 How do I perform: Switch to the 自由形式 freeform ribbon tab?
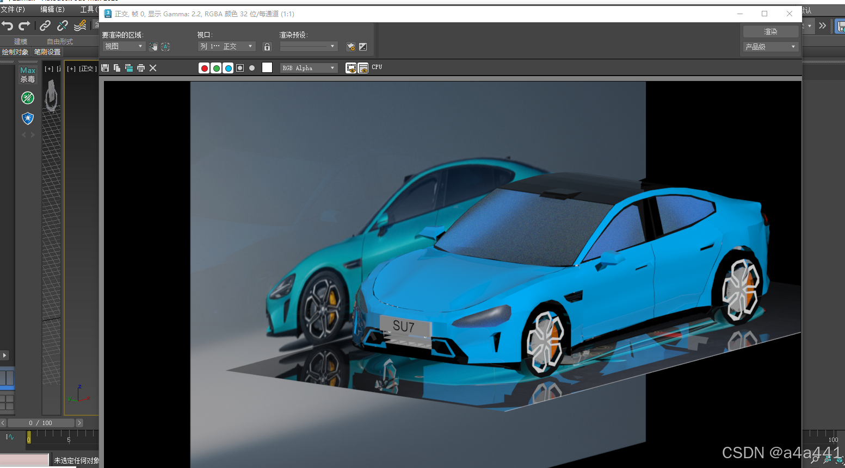60,42
